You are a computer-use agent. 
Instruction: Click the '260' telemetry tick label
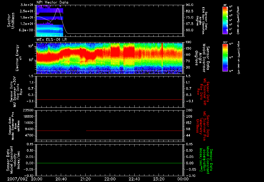tap(189, 110)
